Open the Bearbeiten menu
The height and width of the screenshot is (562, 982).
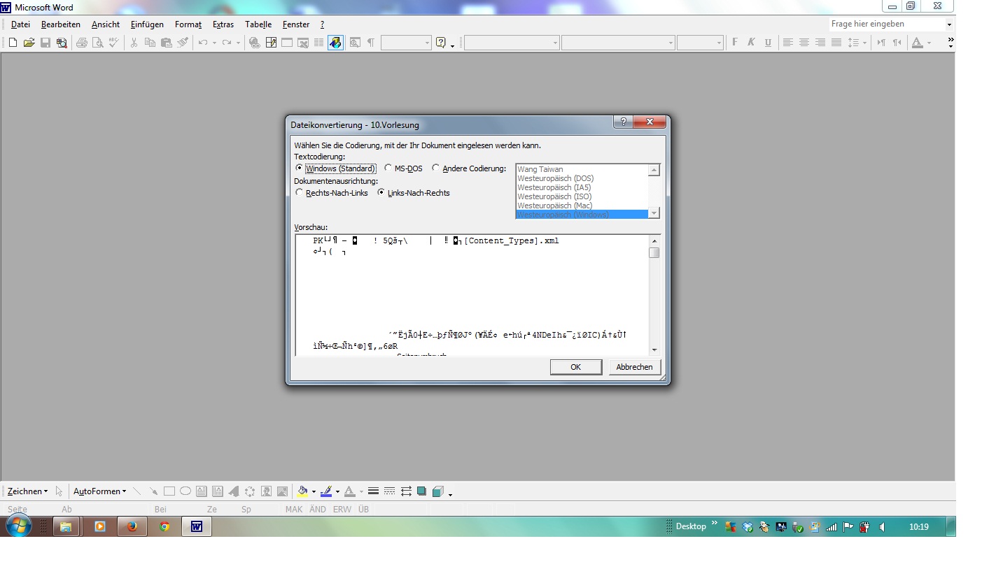(61, 24)
